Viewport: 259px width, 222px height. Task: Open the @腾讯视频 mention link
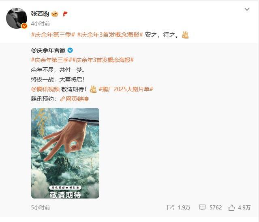[x=45, y=89]
